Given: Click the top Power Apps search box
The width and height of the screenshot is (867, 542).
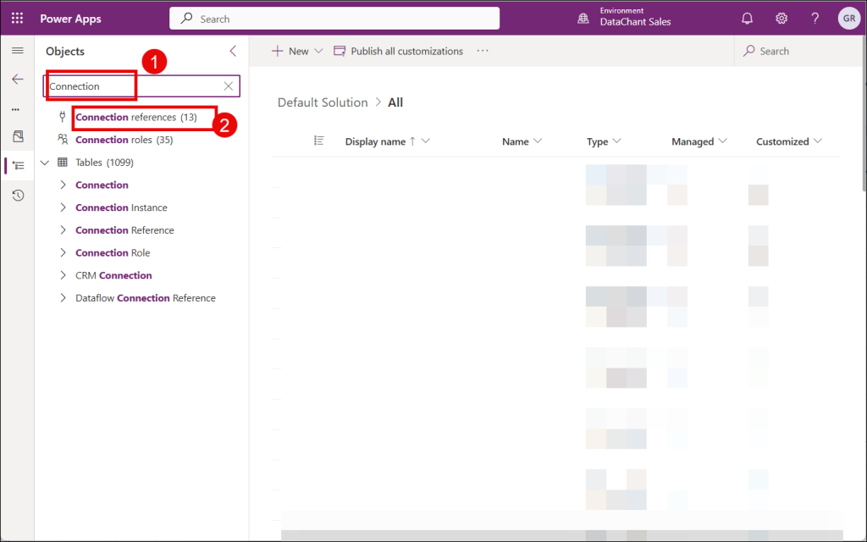Looking at the screenshot, I should click(334, 19).
